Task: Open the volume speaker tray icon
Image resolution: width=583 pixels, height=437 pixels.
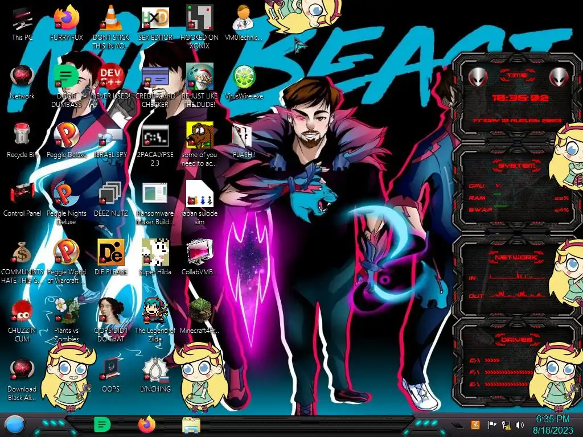Action: [x=520, y=424]
